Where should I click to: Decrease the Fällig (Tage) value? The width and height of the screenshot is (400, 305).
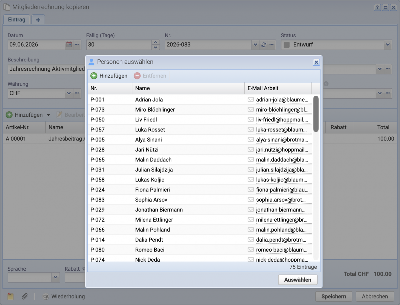[155, 47]
